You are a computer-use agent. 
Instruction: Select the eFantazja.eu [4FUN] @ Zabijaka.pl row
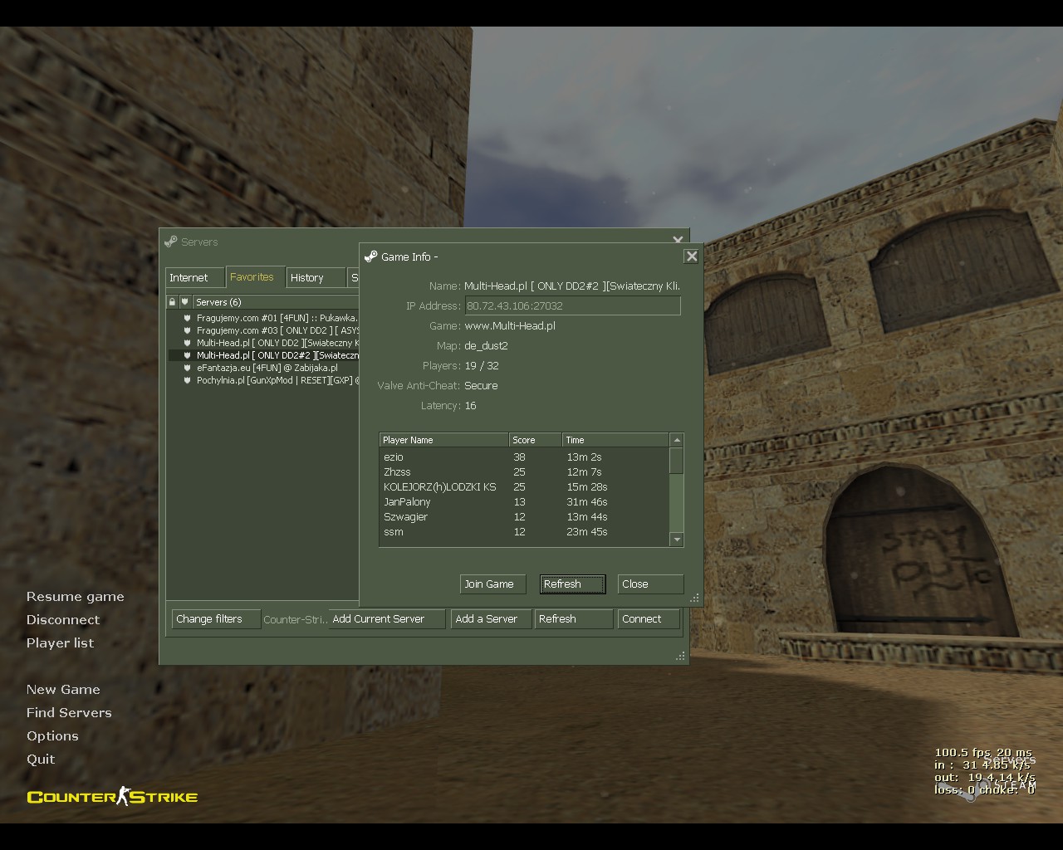click(263, 368)
